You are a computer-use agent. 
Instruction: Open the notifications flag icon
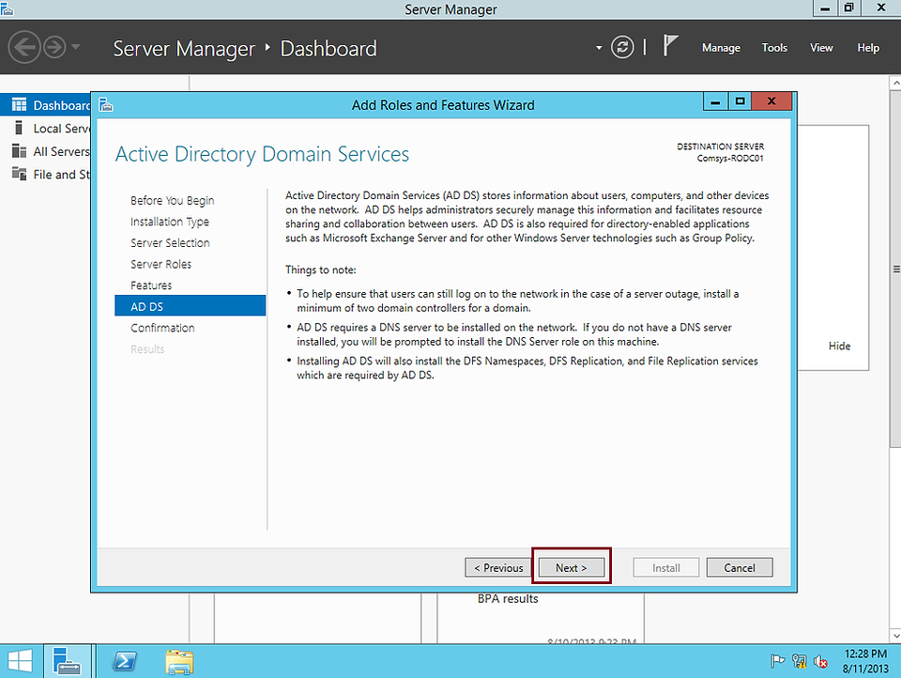pyautogui.click(x=670, y=45)
